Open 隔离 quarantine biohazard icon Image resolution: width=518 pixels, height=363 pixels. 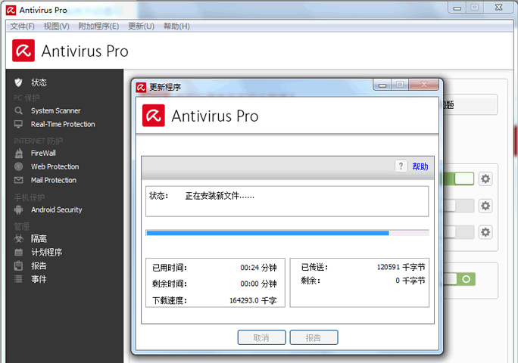[18, 238]
